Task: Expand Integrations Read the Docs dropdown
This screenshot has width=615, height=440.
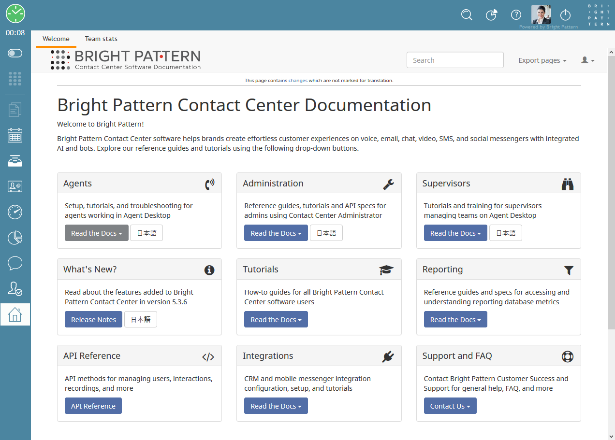Action: pyautogui.click(x=276, y=406)
